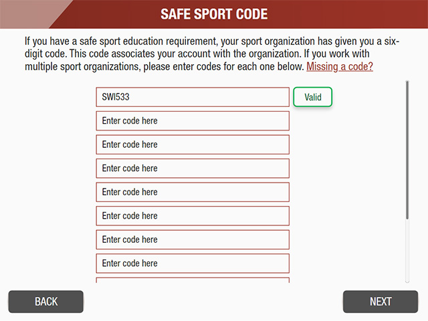Activate the fifth 'Enter code here' field

(193, 192)
